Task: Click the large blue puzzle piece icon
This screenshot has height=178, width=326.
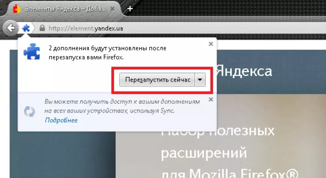Action: 31,51
